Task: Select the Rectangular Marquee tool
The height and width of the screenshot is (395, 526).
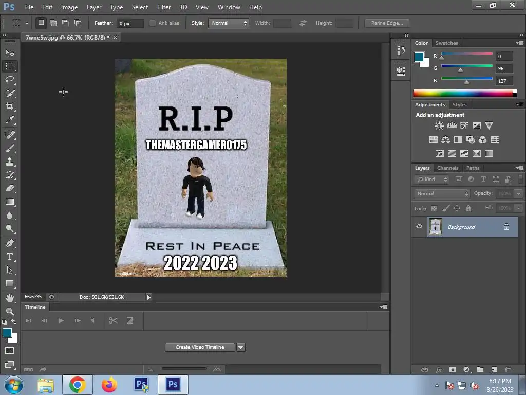Action: (x=10, y=66)
